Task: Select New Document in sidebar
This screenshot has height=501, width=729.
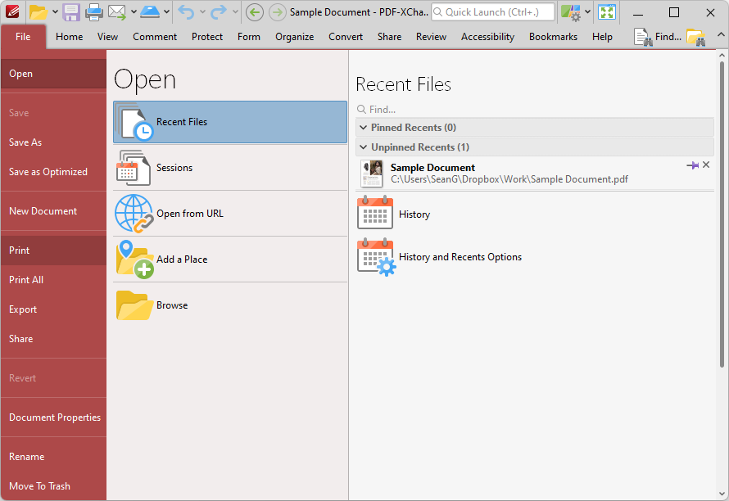Action: pos(53,211)
